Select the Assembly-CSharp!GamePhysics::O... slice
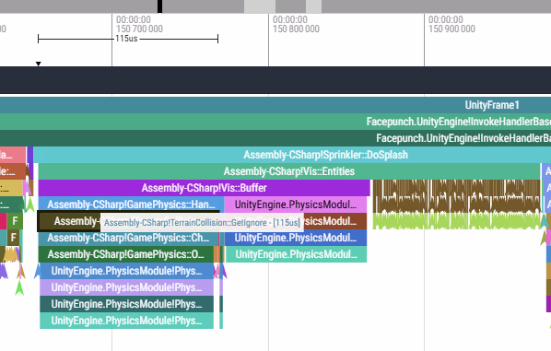 click(126, 254)
